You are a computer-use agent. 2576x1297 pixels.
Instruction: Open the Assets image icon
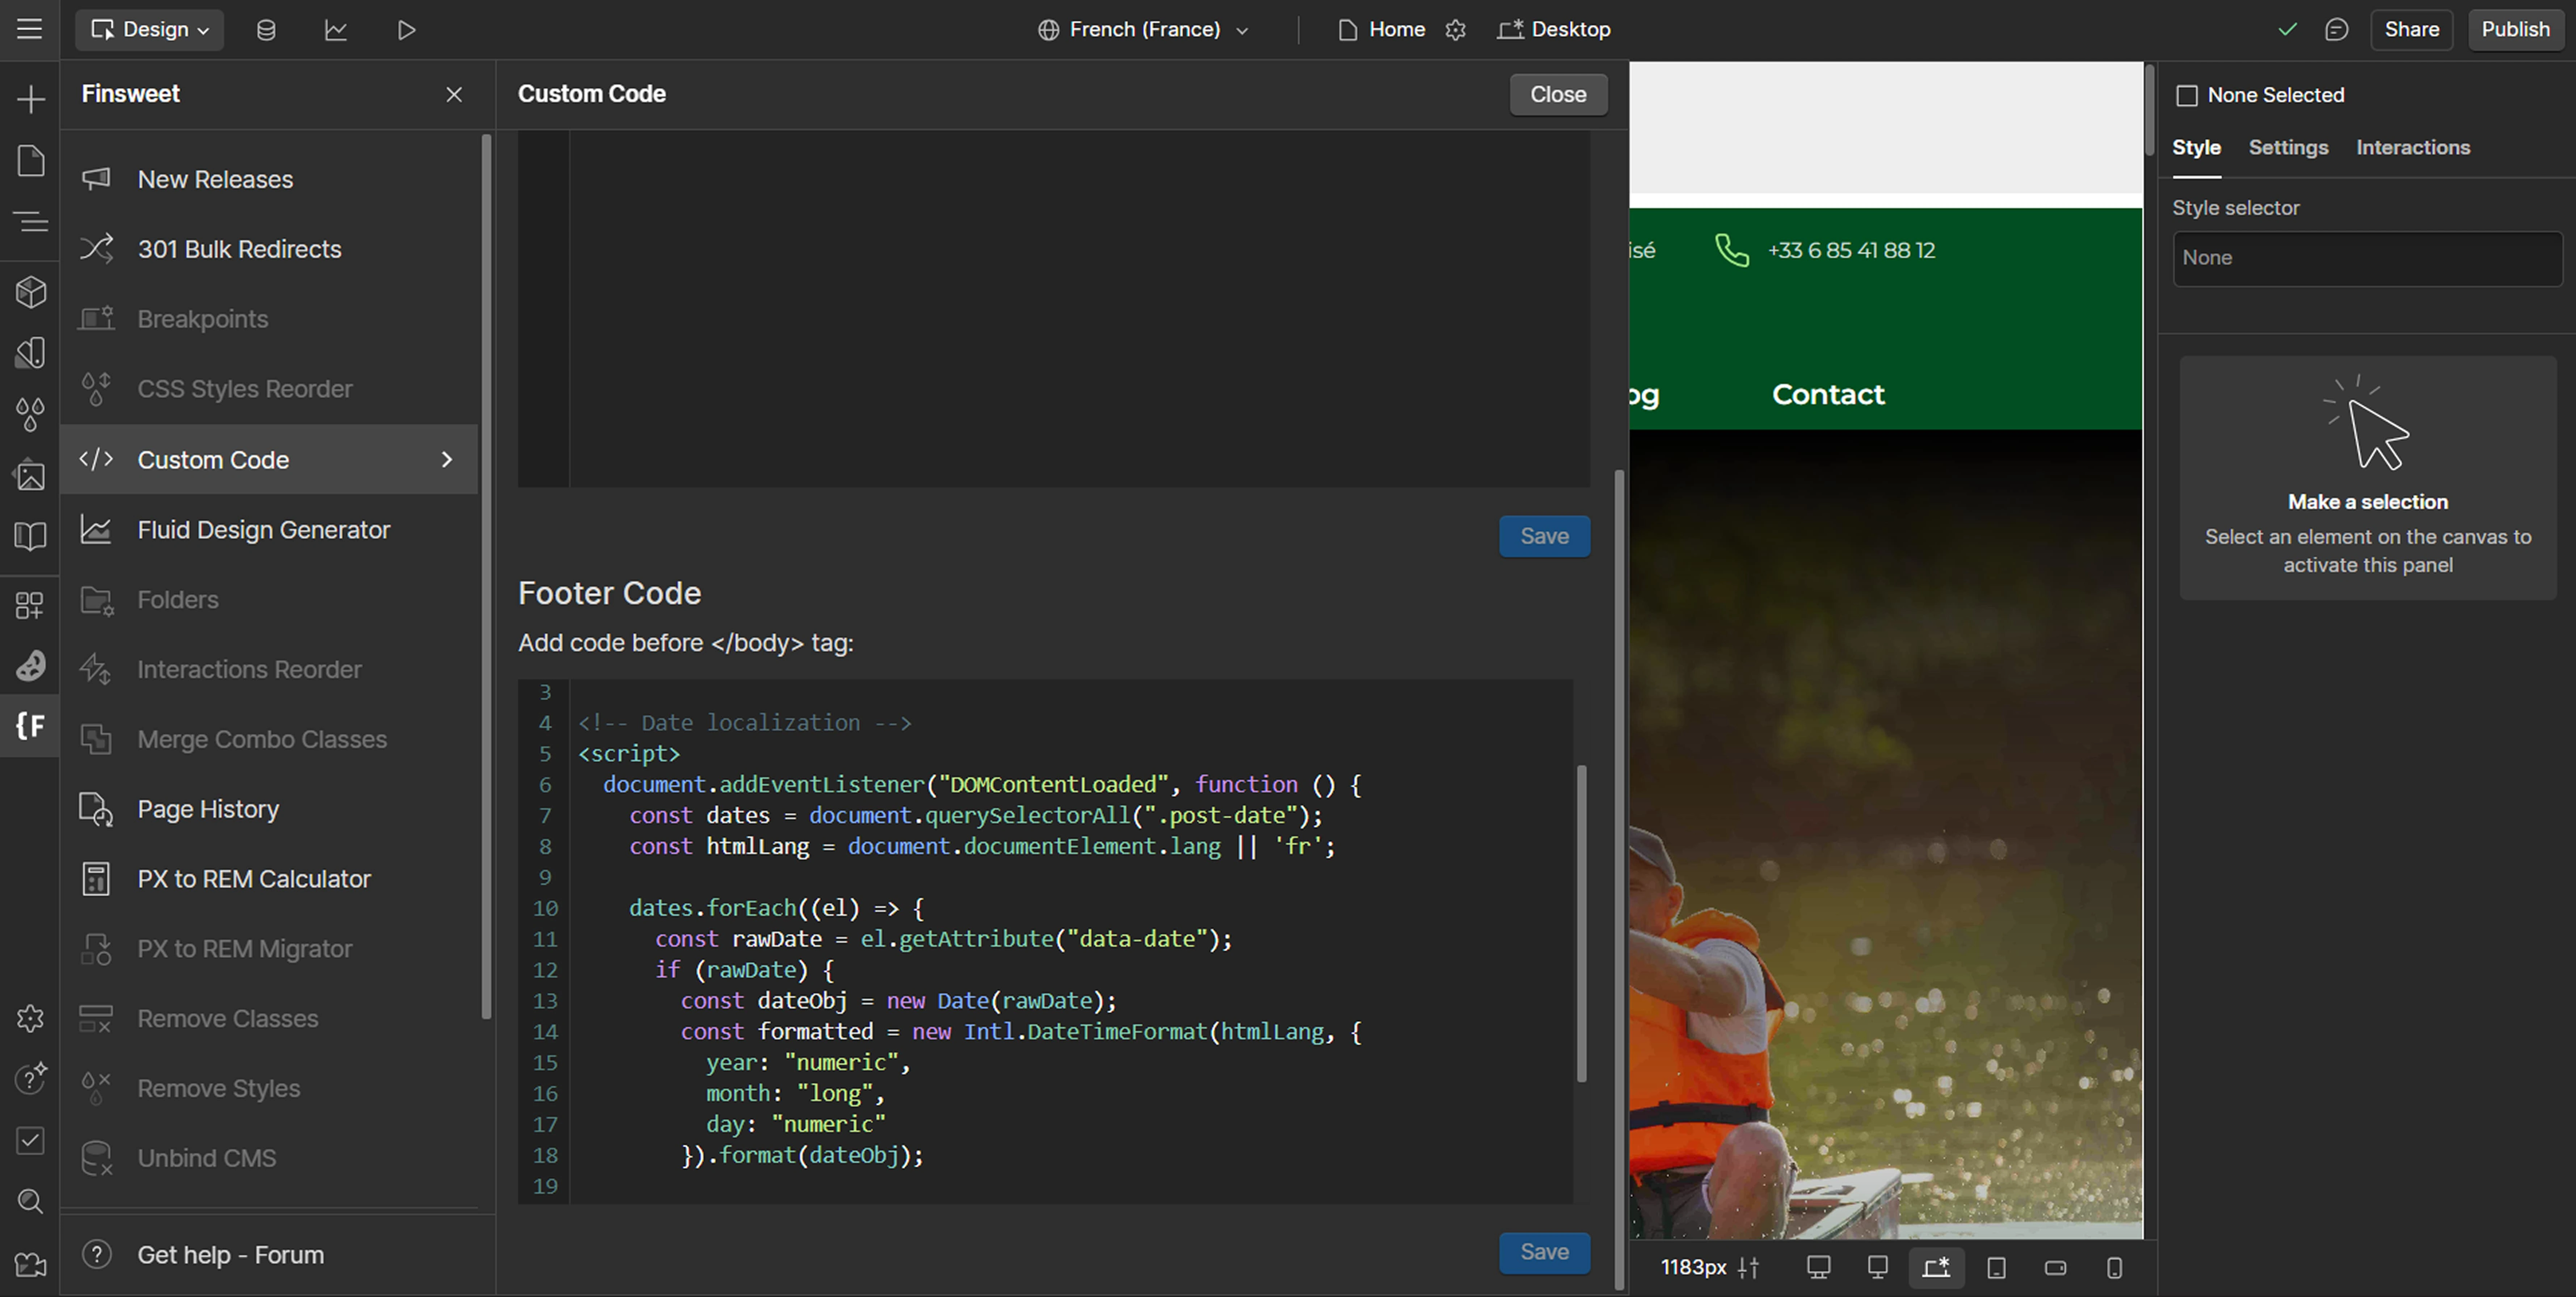pos(30,475)
